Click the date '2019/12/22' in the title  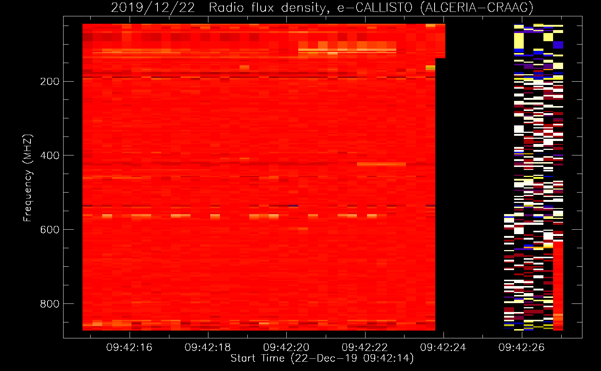(153, 7)
